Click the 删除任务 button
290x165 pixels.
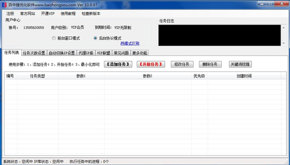(x=210, y=64)
